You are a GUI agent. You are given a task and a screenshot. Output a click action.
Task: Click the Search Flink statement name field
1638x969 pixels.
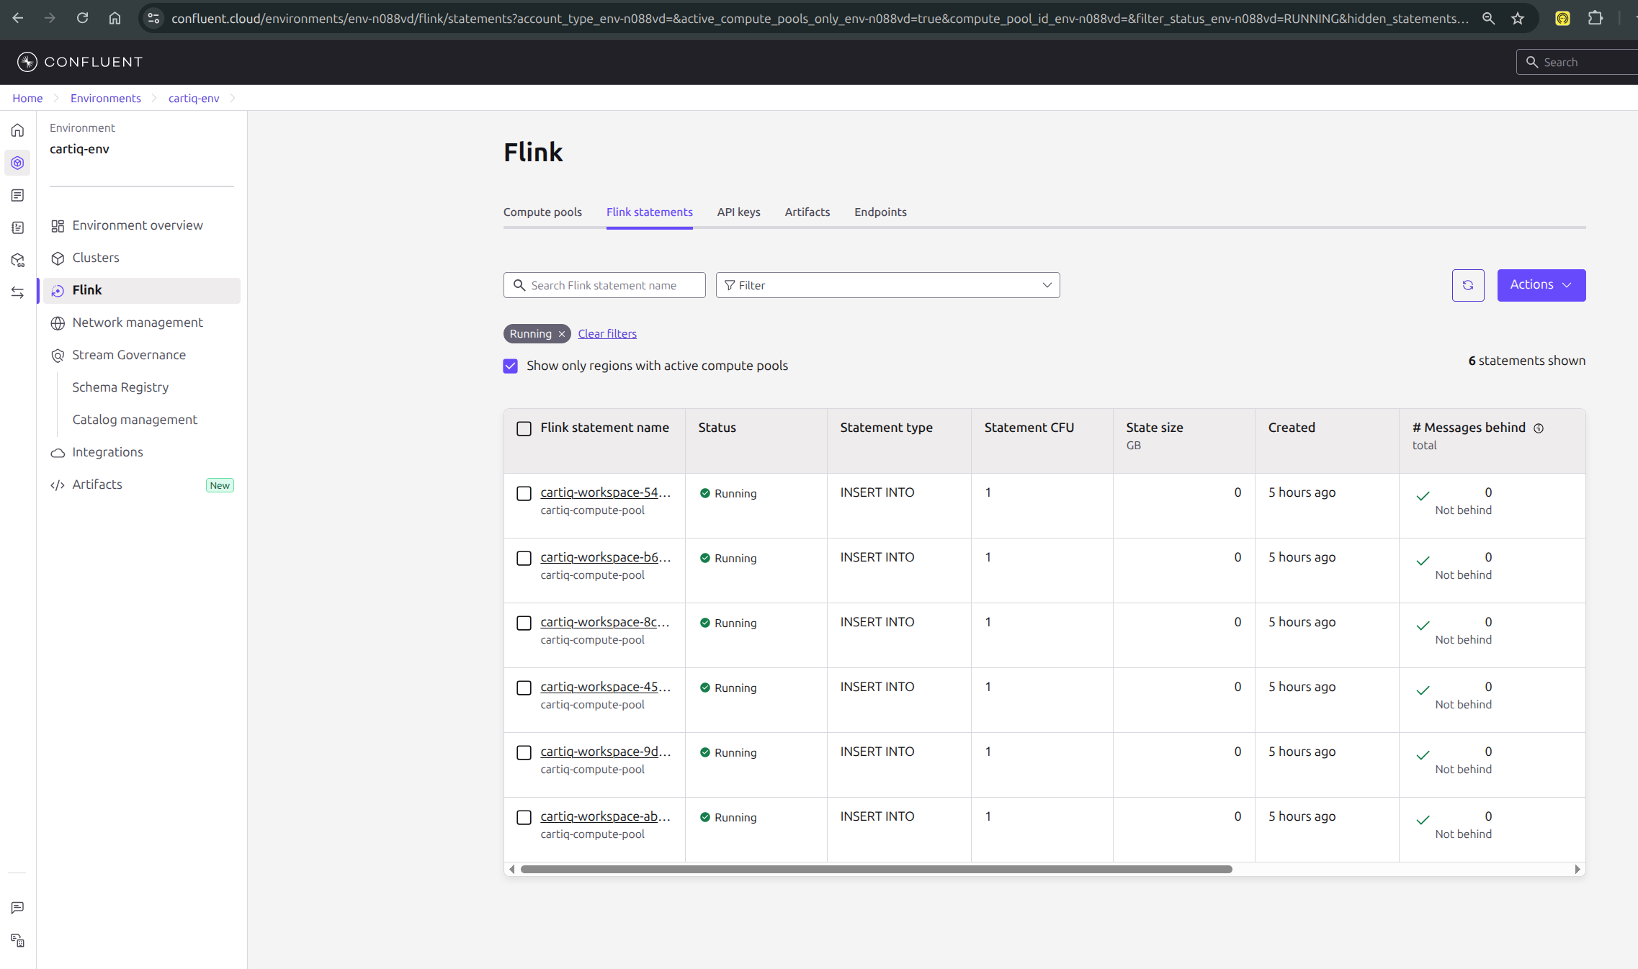(x=612, y=285)
